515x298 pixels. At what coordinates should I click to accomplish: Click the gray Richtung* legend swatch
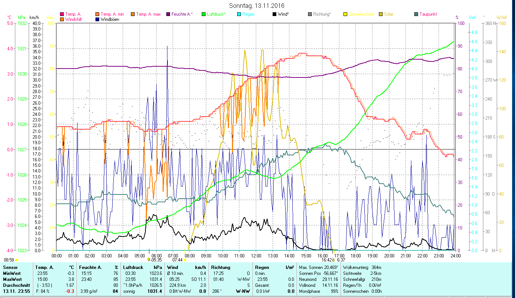pyautogui.click(x=310, y=15)
